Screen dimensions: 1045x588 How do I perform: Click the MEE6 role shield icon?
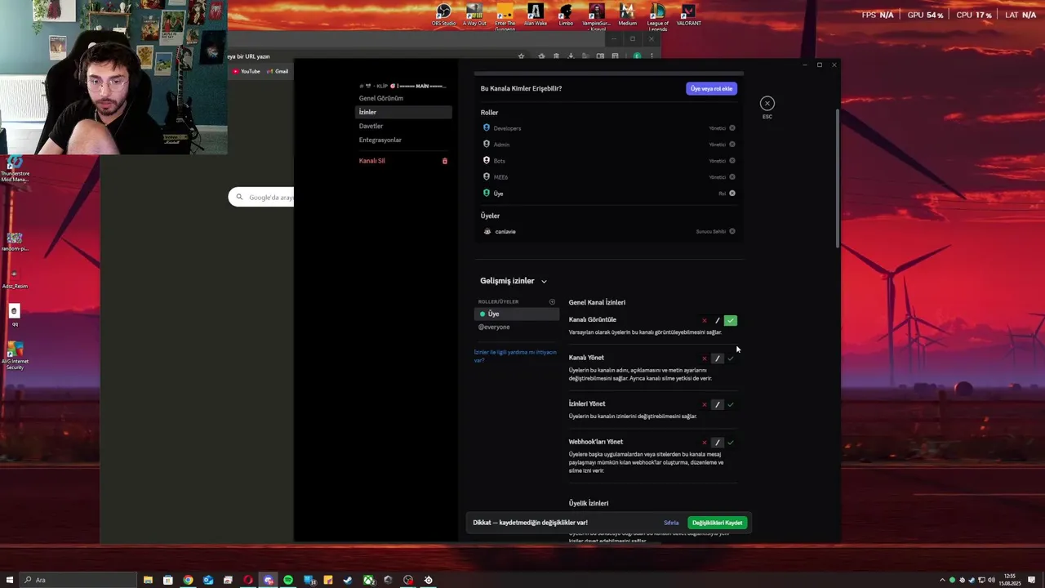[487, 176]
